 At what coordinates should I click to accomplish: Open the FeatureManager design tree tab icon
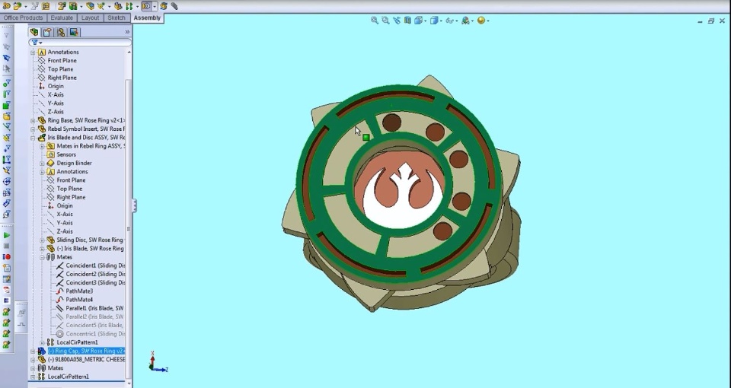(34, 32)
